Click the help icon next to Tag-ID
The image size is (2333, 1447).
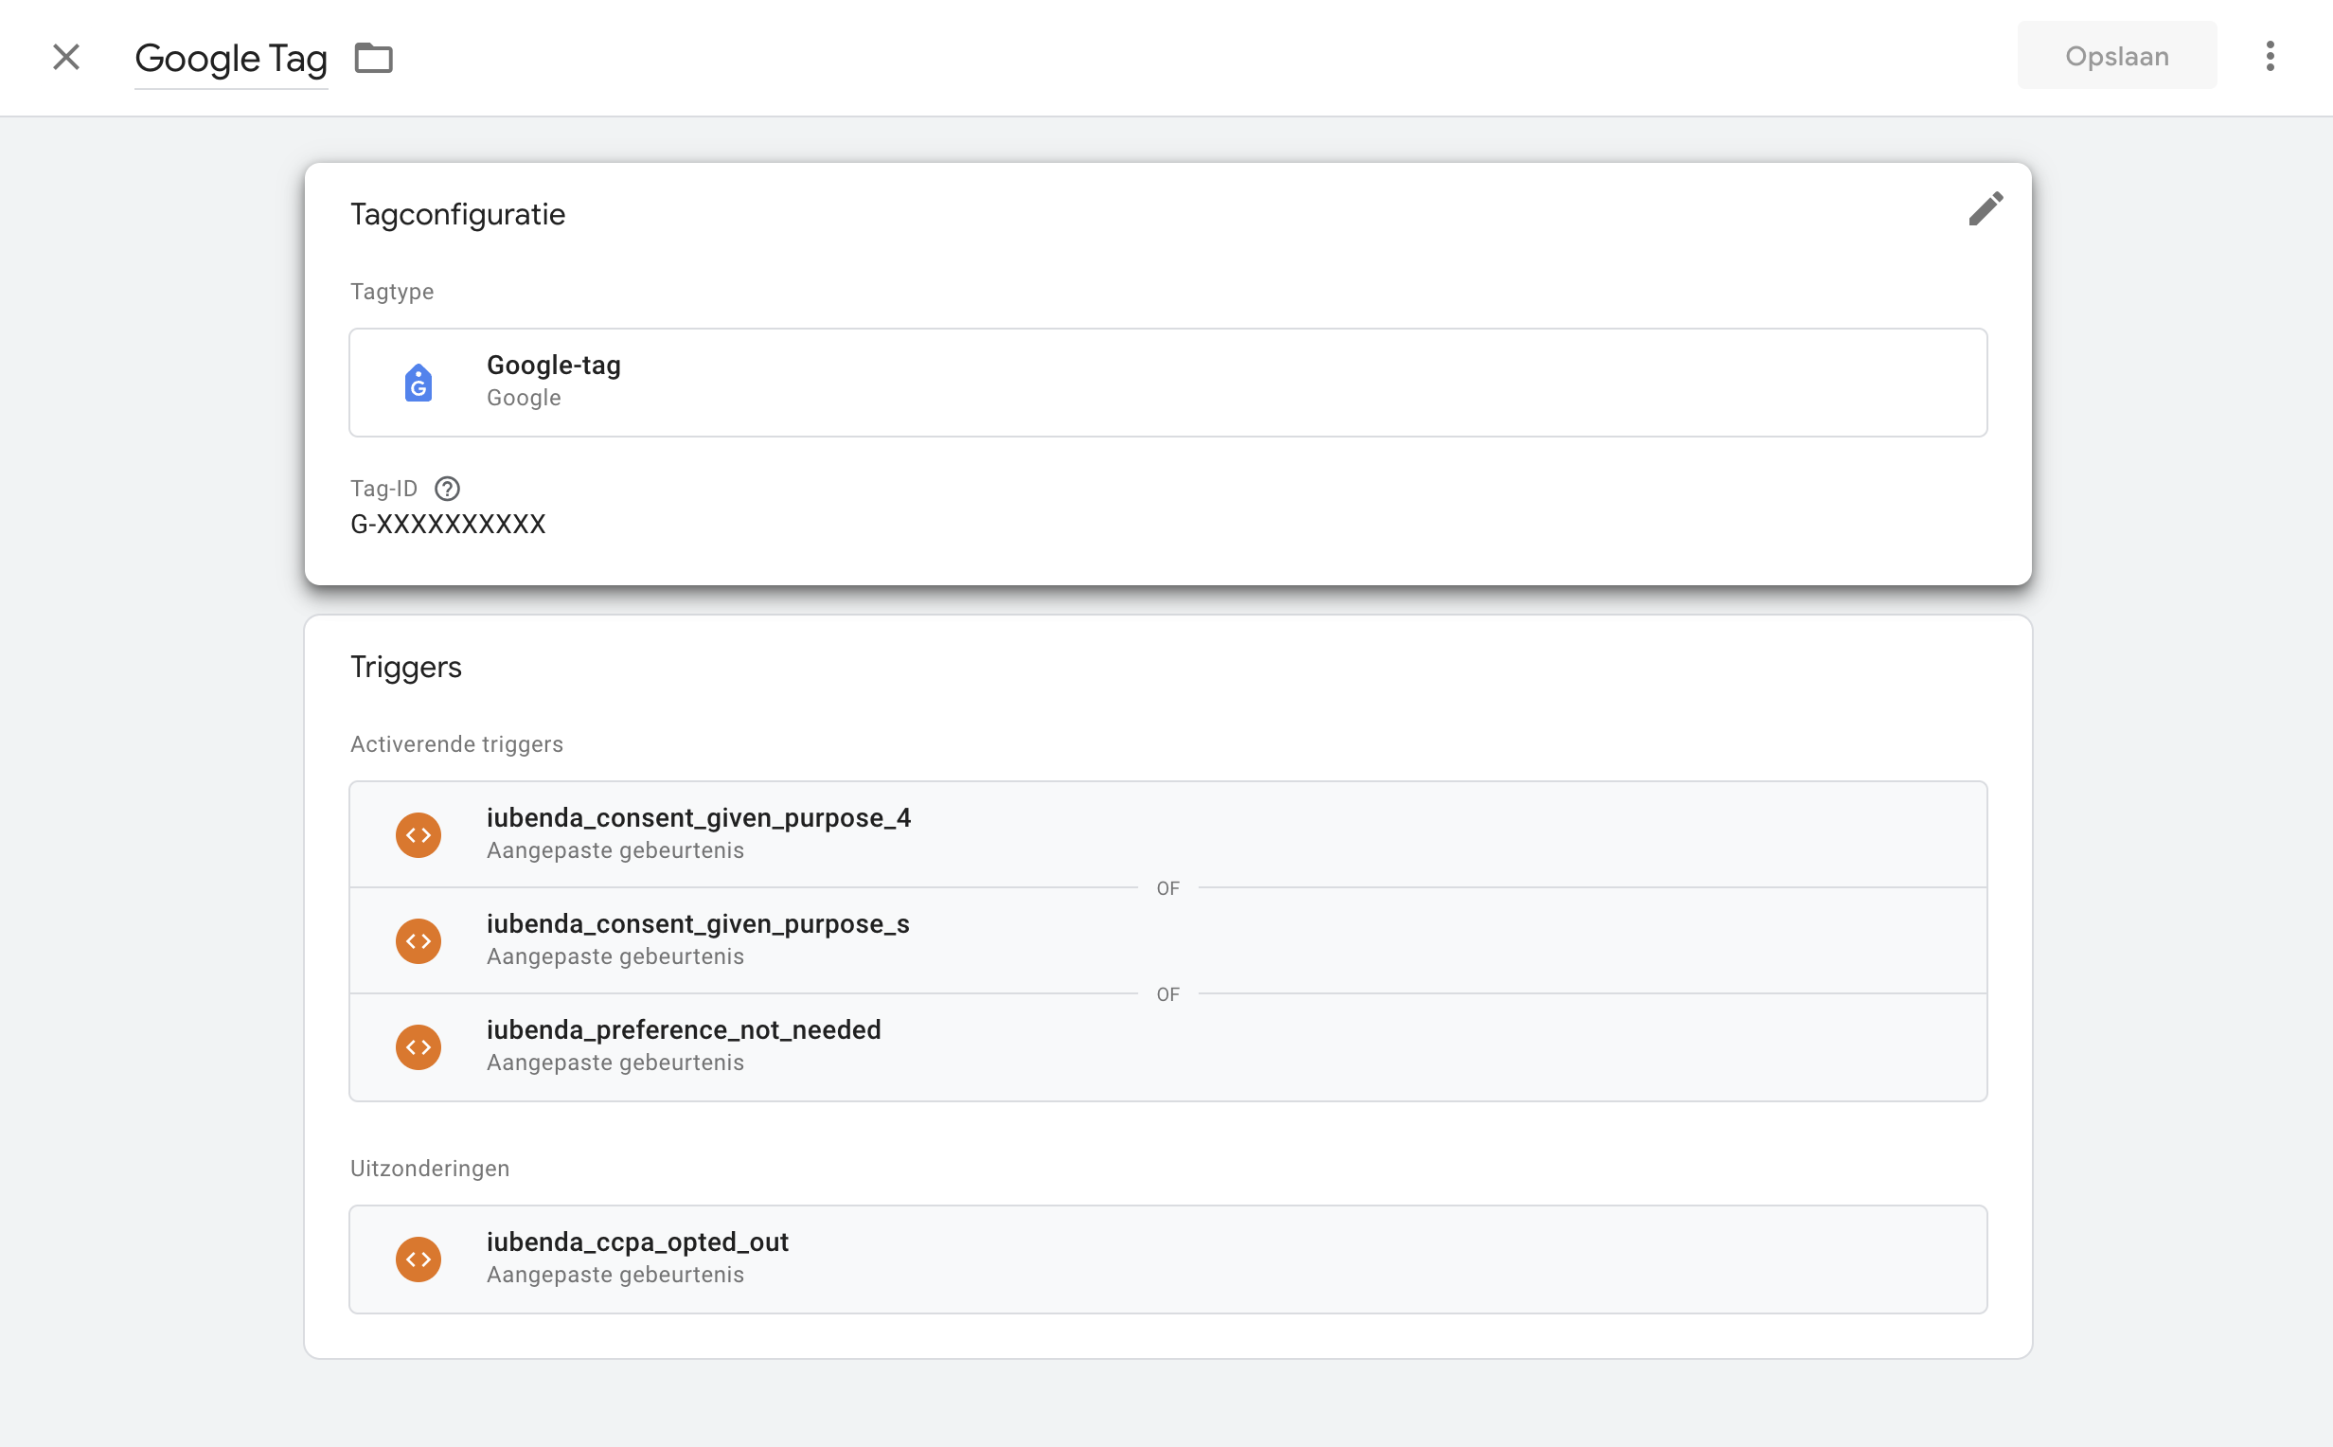tap(446, 488)
